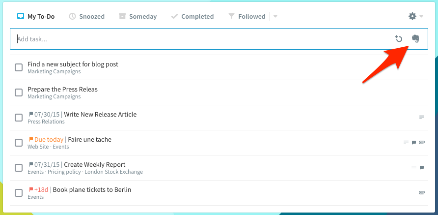
Task: Expand the arrow beside the gear icon
Action: tap(421, 17)
